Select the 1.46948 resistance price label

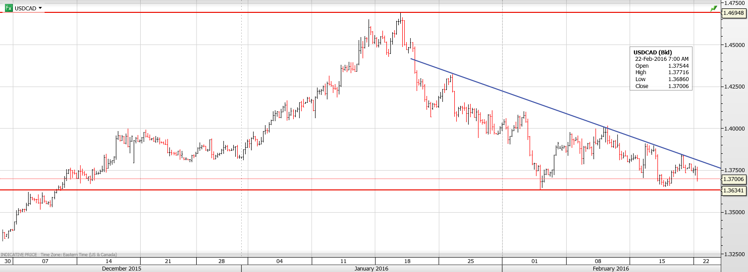pyautogui.click(x=733, y=13)
